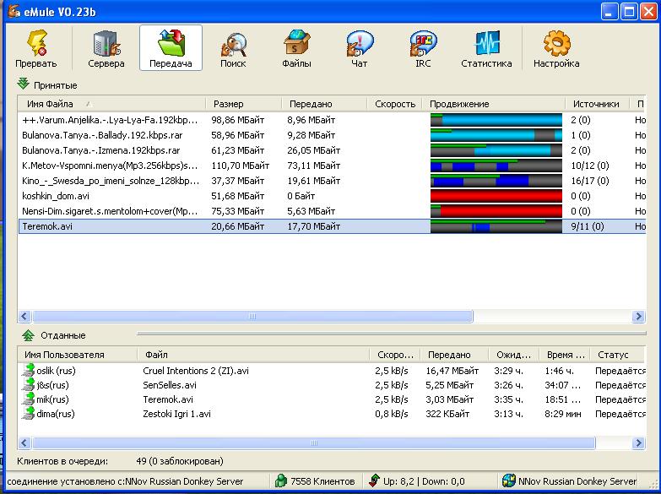This screenshot has width=661, height=494.
Task: Click the uploads list horizontal scrollbar thumb
Action: [x=314, y=443]
